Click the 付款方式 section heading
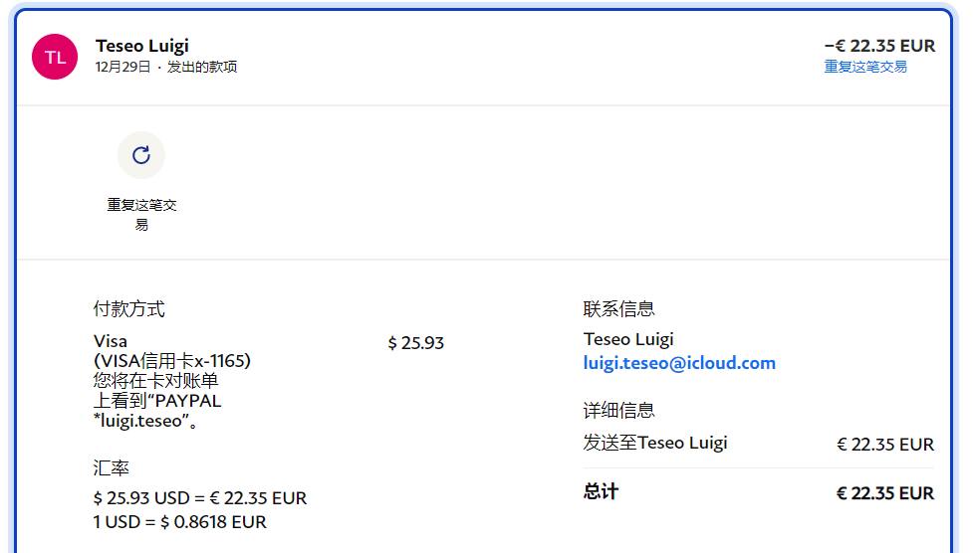 point(128,309)
